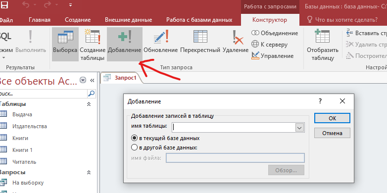Save the database with the floppy icon
387x193 pixels.
(4, 4)
